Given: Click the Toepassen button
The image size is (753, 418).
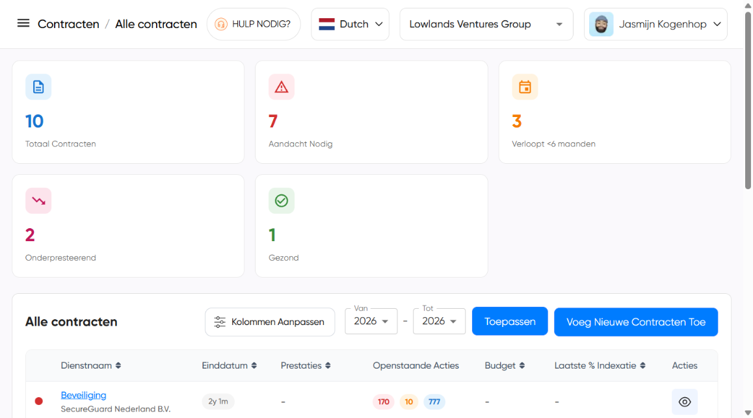Looking at the screenshot, I should (x=510, y=322).
